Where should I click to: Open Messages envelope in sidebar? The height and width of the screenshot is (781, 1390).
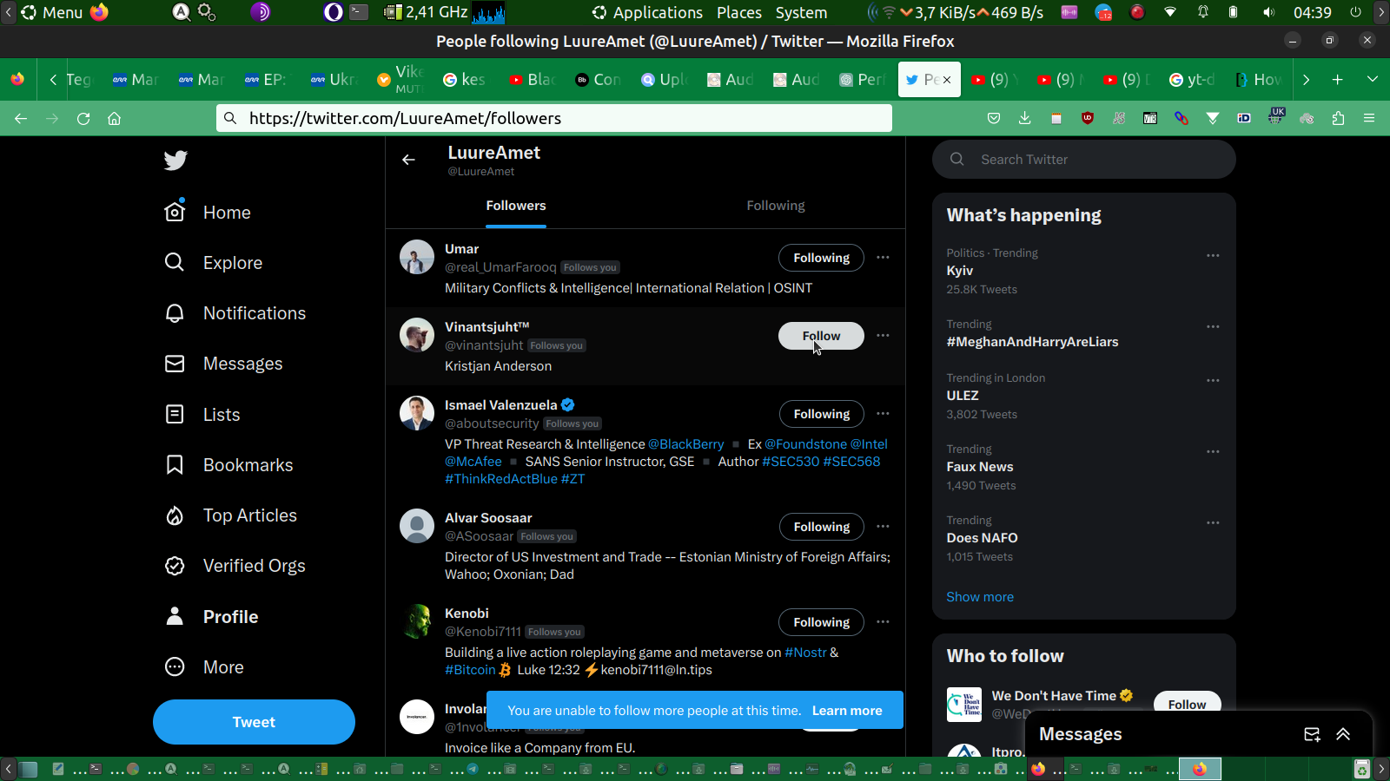[x=223, y=364]
